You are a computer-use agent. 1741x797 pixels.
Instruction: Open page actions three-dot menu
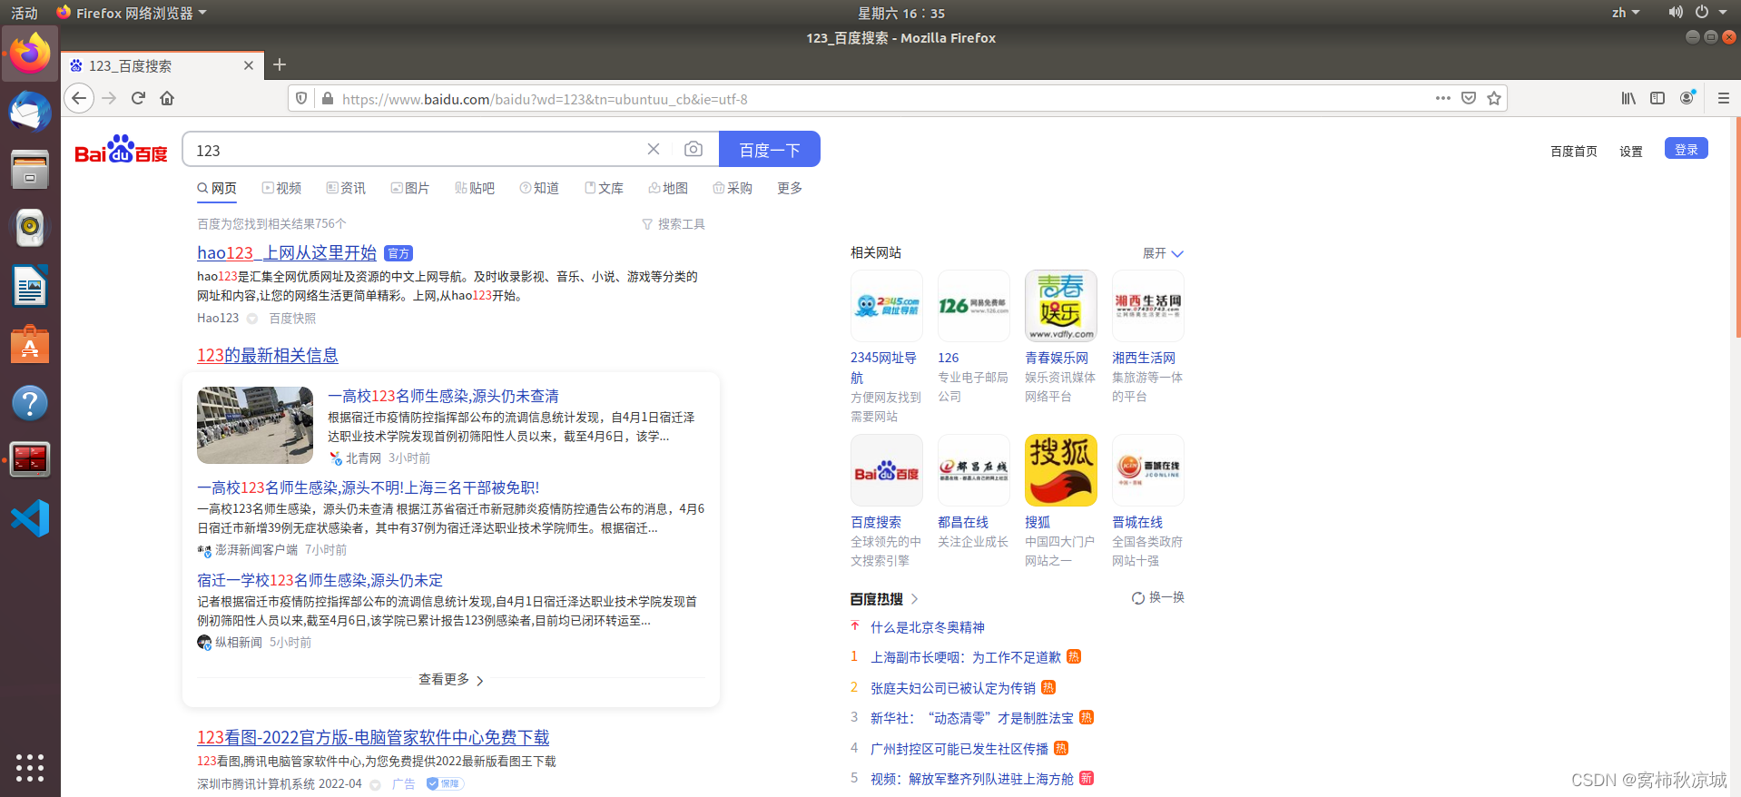tap(1443, 98)
